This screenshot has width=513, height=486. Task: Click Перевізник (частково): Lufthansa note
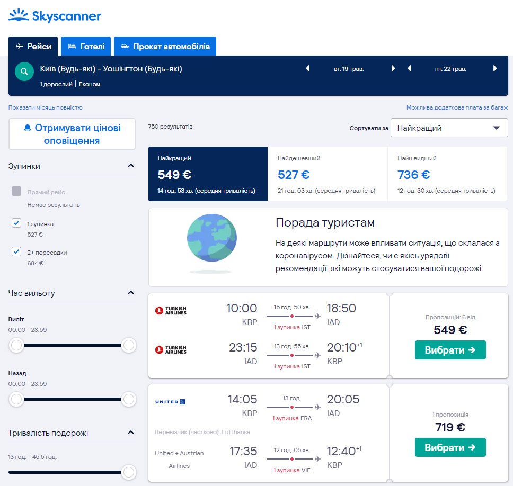(x=202, y=432)
